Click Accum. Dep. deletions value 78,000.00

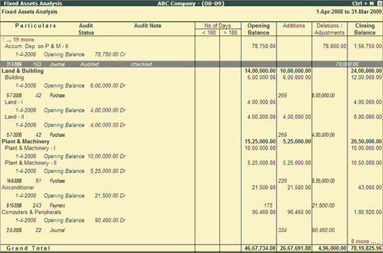coord(334,47)
